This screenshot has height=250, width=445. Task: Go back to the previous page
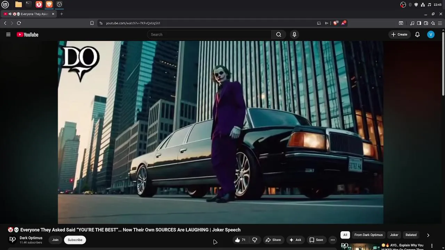pyautogui.click(x=5, y=23)
